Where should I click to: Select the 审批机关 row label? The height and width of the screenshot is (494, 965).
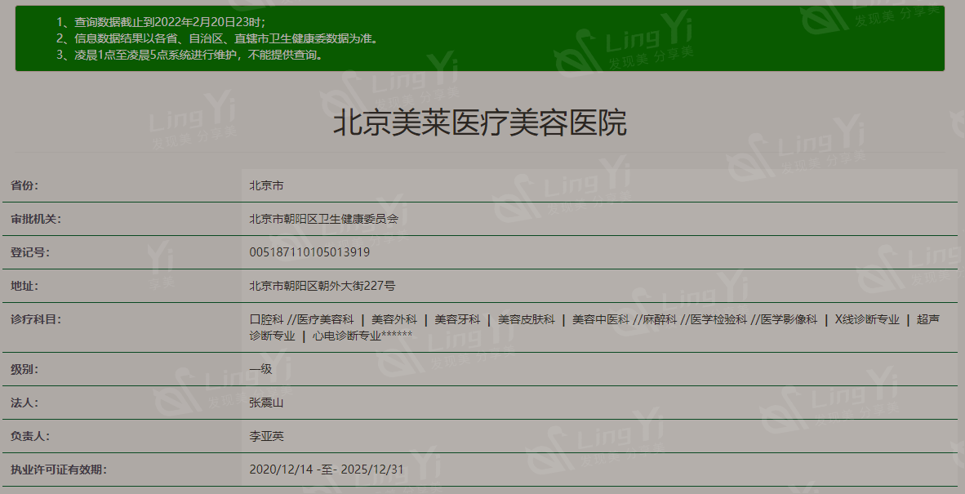pos(36,219)
